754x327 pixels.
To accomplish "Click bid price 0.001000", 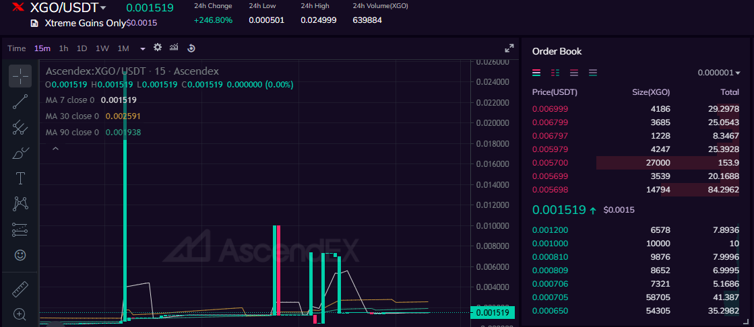I will coord(550,244).
